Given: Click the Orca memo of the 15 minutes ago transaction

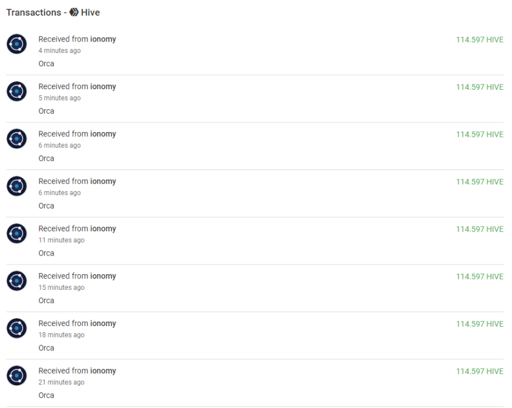Looking at the screenshot, I should pos(46,301).
